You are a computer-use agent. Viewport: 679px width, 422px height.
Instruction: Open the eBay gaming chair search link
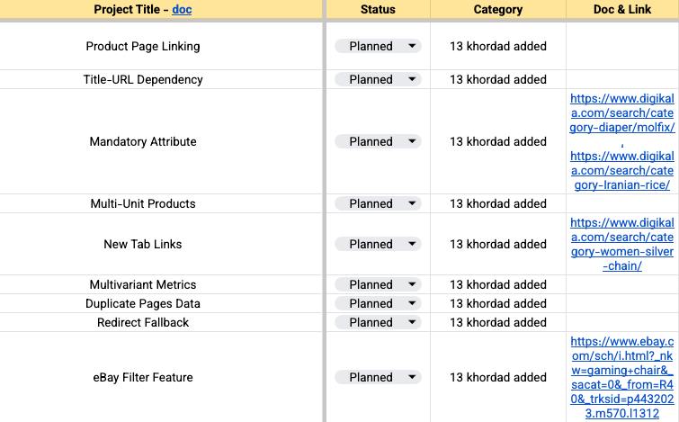tap(621, 378)
